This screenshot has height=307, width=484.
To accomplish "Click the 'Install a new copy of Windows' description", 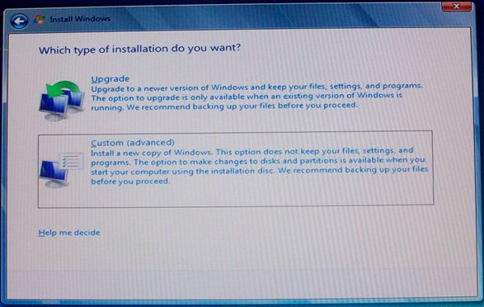I will point(259,166).
